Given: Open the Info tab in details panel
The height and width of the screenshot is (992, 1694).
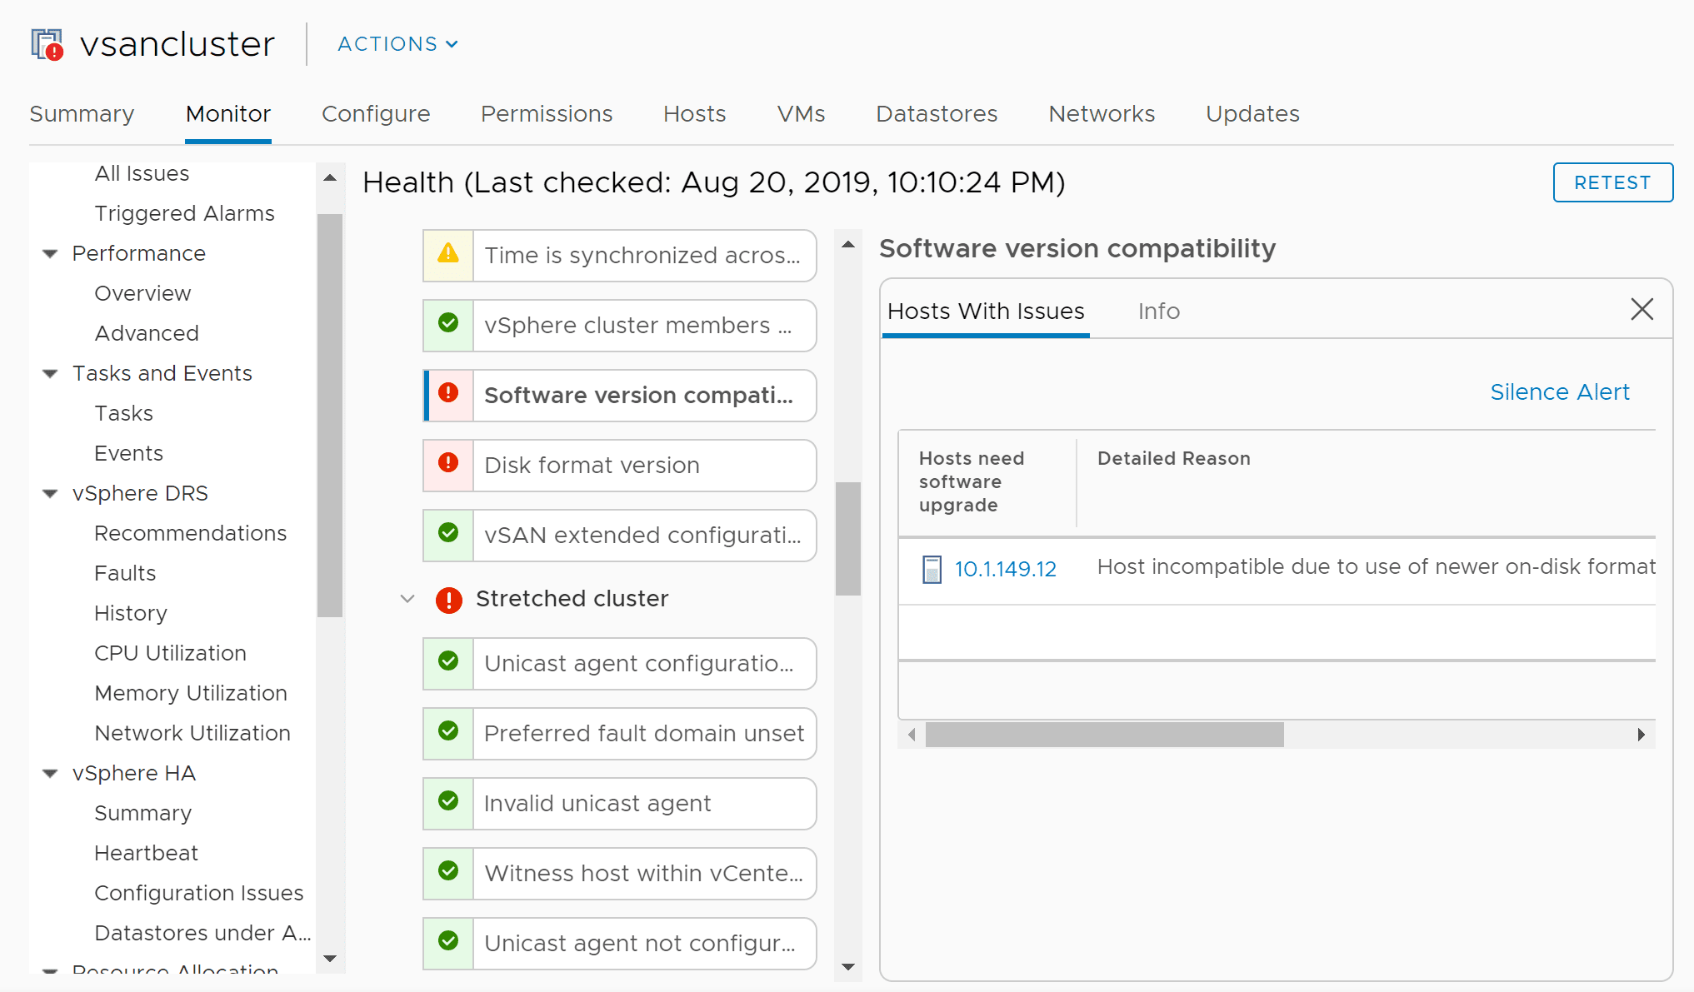Looking at the screenshot, I should pos(1158,312).
